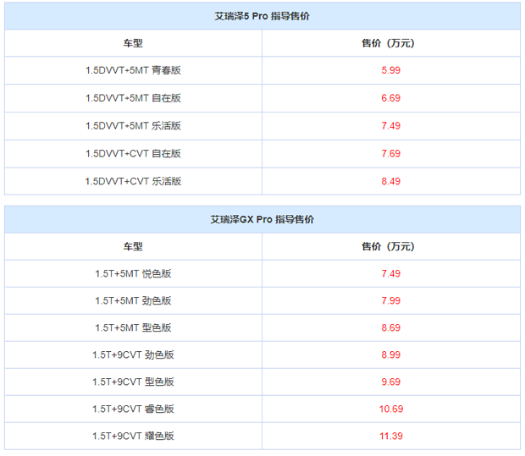
Task: Select the 1.5DVVT+CVT 乐活版 model cell
Action: [x=133, y=181]
